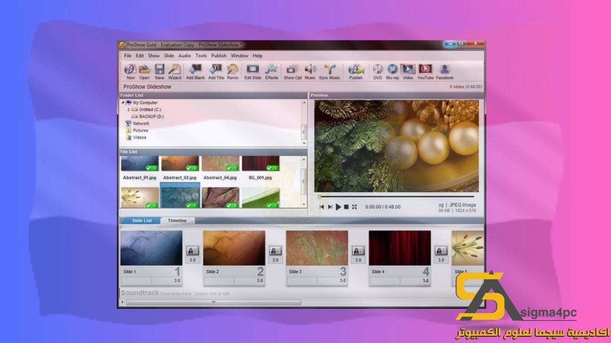Save the slideshow with Save icon

159,71
